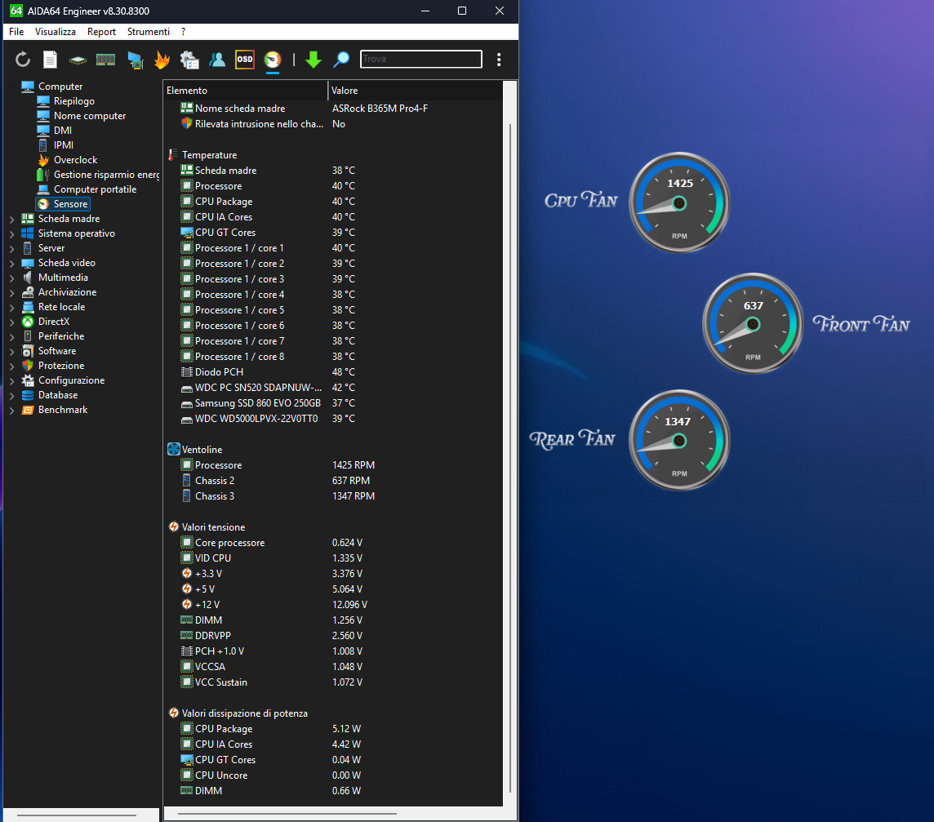Click the Database tree icon
Image resolution: width=934 pixels, height=822 pixels.
[x=28, y=395]
